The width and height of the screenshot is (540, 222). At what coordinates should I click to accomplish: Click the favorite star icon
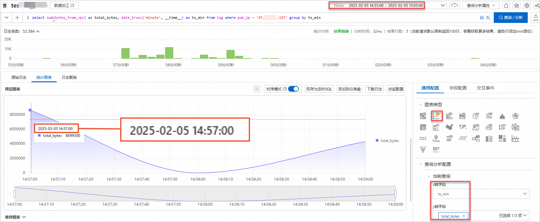tap(517, 5)
